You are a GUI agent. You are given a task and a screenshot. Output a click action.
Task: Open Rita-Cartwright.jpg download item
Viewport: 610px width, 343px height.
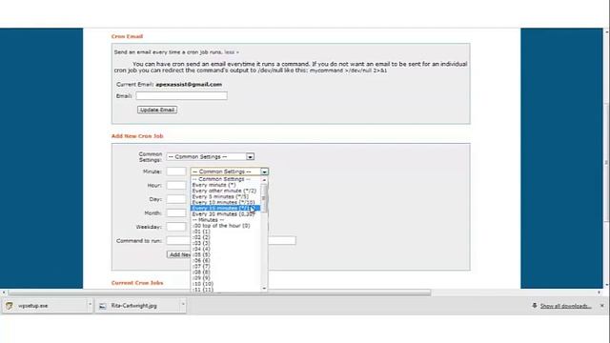tap(137, 306)
